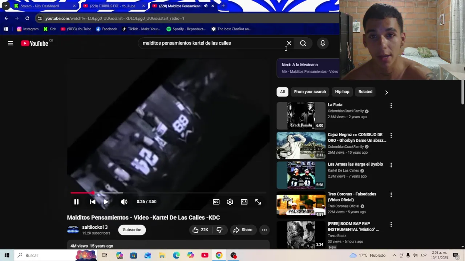465x261 pixels.
Task: Show hidden tray icons chevron
Action: click(x=394, y=255)
